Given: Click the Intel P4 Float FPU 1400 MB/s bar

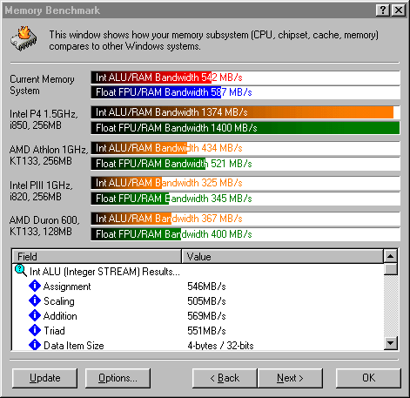Looking at the screenshot, I should coord(245,128).
